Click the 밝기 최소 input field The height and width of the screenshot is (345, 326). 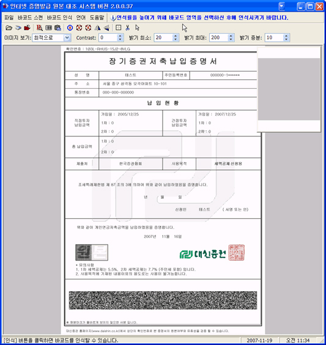pos(163,38)
